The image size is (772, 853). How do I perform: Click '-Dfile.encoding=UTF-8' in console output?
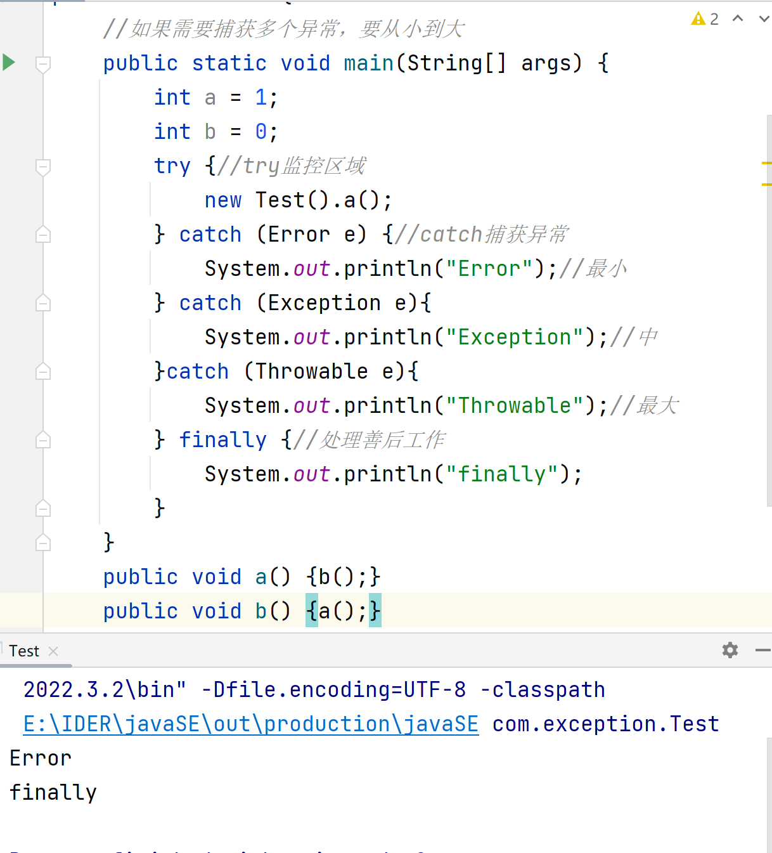pyautogui.click(x=333, y=690)
